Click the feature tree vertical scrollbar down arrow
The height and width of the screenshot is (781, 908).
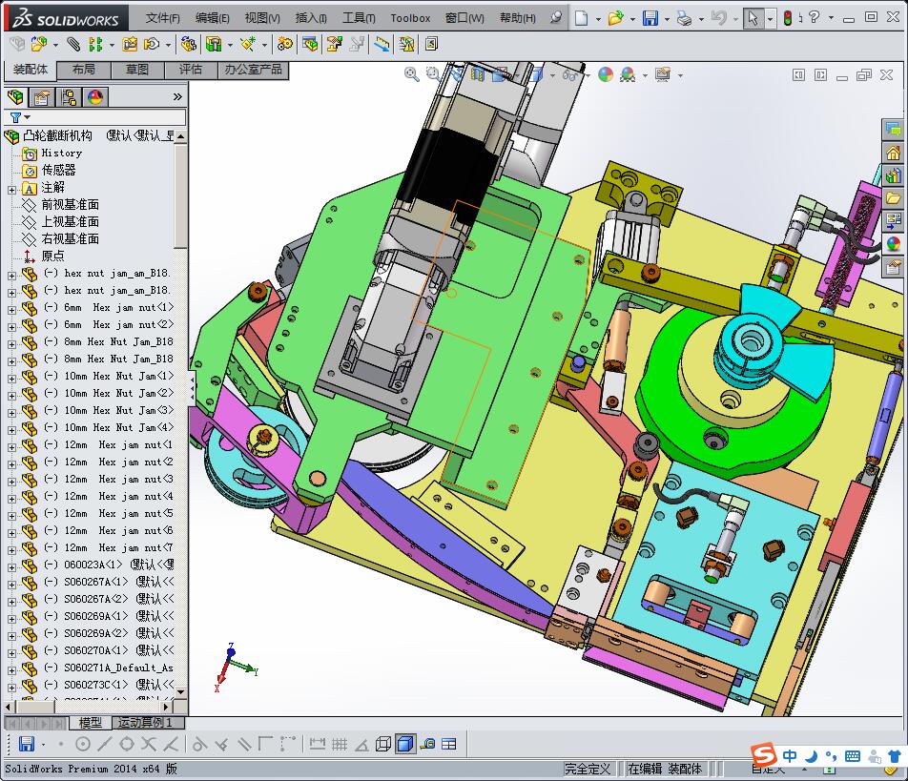180,692
